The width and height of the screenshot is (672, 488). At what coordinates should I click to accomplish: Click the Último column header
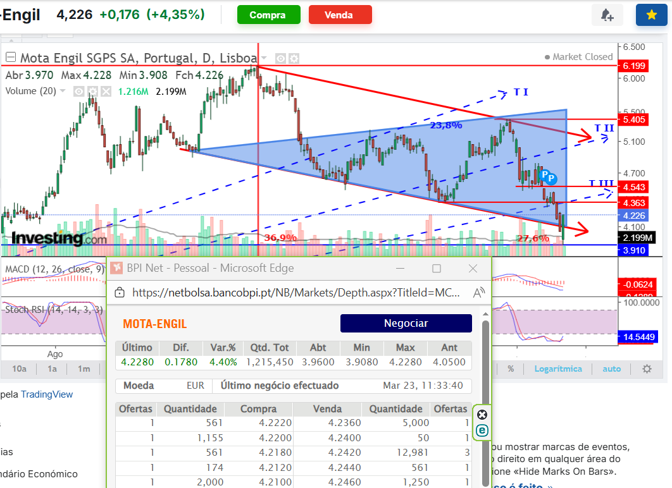coord(137,348)
